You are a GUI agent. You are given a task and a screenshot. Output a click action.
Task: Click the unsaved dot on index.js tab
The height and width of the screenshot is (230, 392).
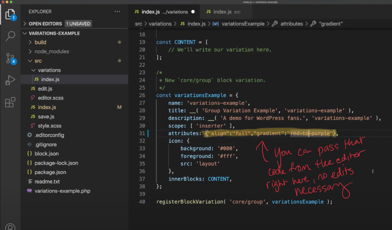click(x=193, y=12)
